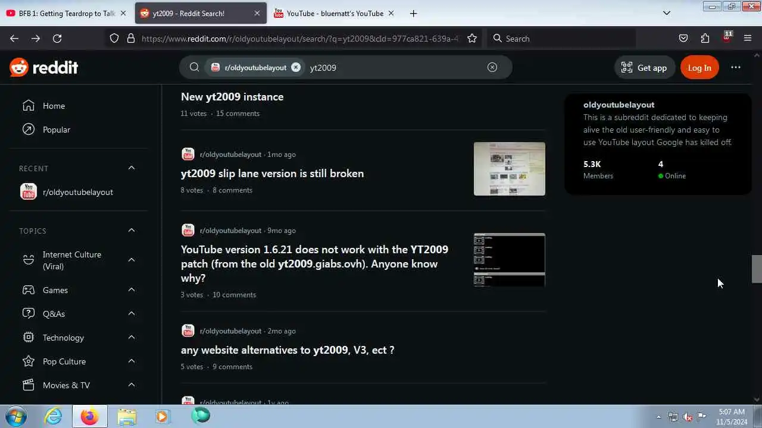Screen dimensions: 762x428
Task: Remove the r/oldyoutubelayout search filter chip
Action: pyautogui.click(x=296, y=68)
